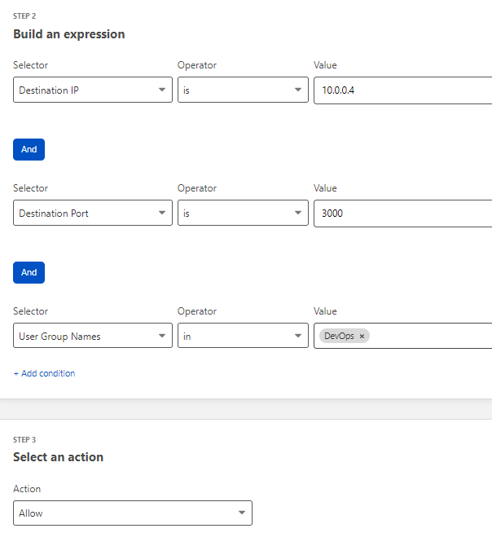The height and width of the screenshot is (546, 492).
Task: Open the User Group Names selector dropdown
Action: (93, 336)
